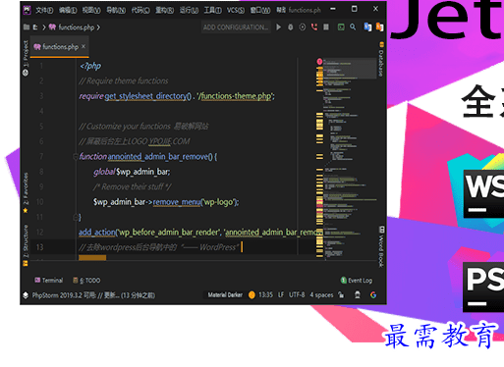The height and width of the screenshot is (367, 504).
Task: Open the 编辑(E) menu
Action: point(68,11)
